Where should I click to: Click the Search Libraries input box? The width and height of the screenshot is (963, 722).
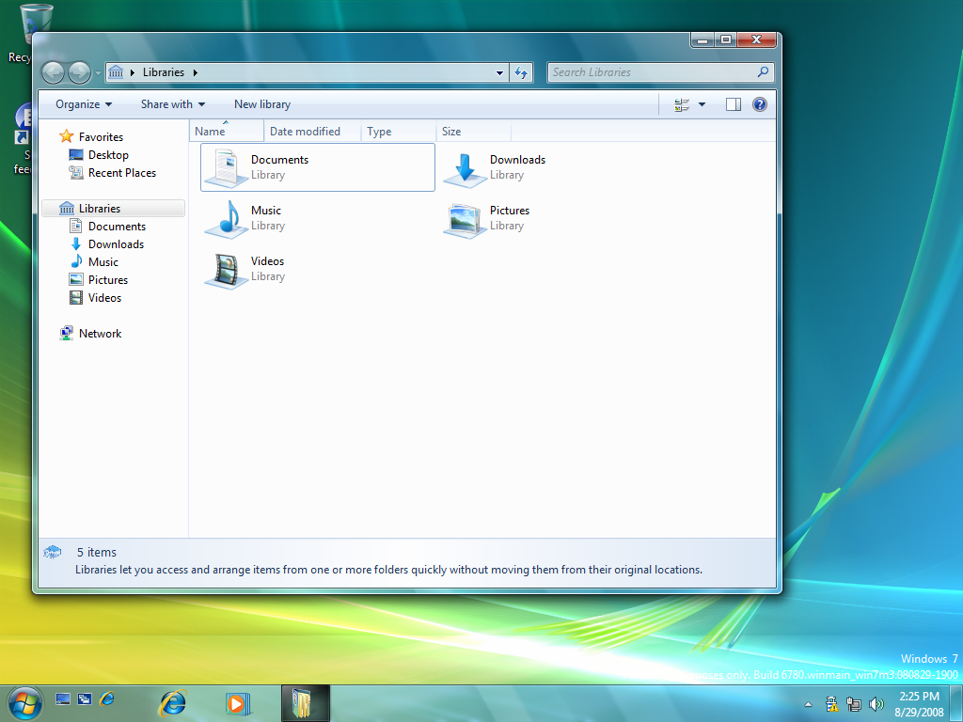point(652,72)
